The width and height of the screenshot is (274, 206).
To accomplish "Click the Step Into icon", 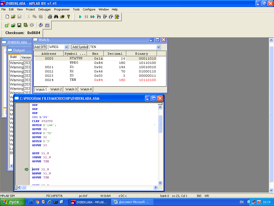I will click(99, 17).
